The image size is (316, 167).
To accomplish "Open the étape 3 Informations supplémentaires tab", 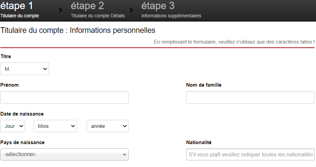I will click(171, 10).
